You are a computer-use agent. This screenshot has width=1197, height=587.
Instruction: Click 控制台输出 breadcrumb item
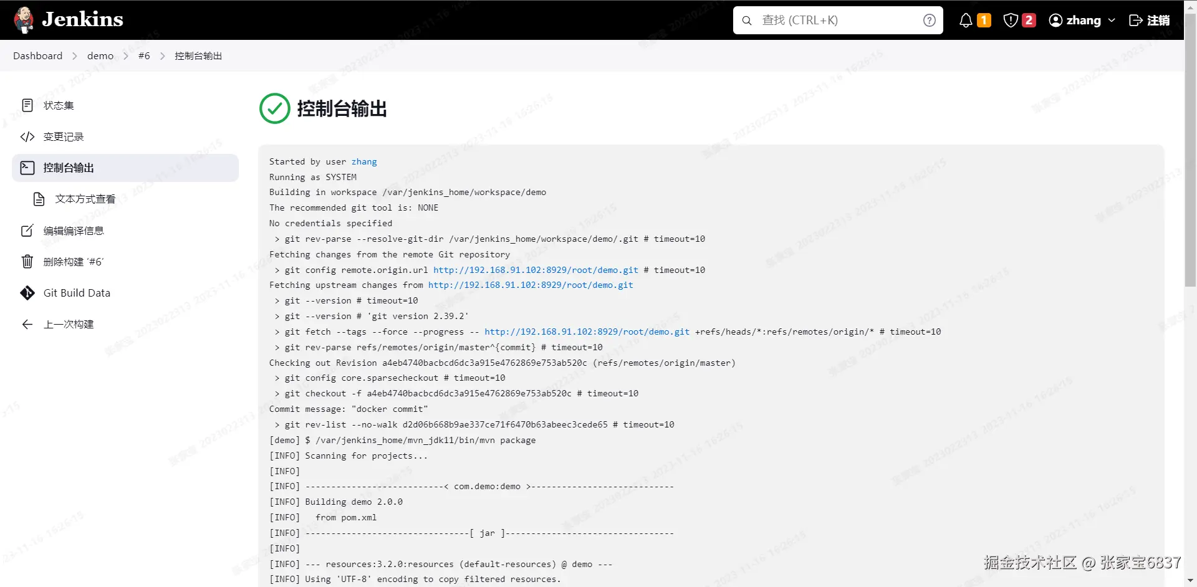tap(198, 55)
